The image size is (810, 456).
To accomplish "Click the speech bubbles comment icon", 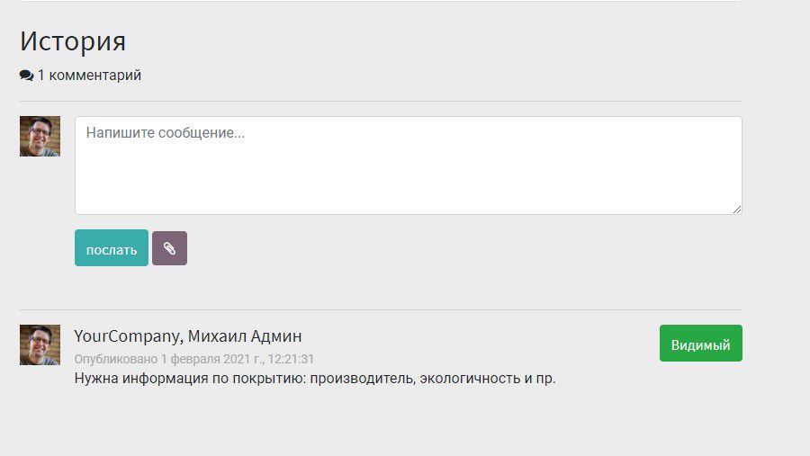I will click(x=26, y=76).
